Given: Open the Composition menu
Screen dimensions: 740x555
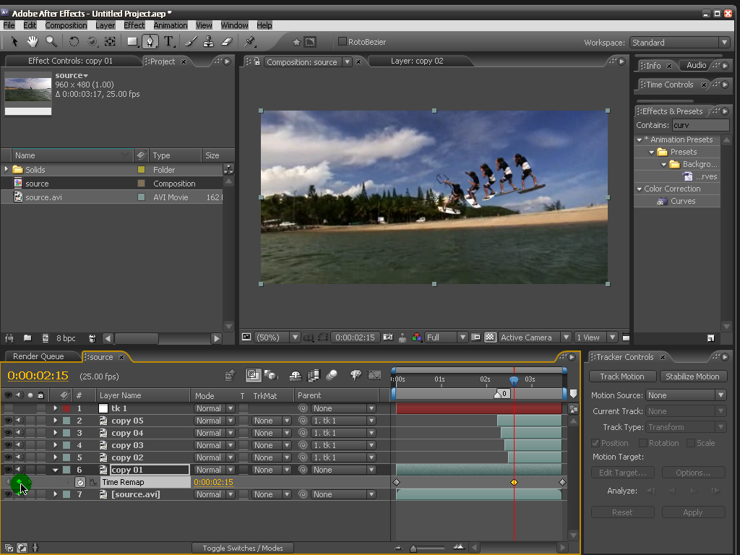Looking at the screenshot, I should click(66, 25).
